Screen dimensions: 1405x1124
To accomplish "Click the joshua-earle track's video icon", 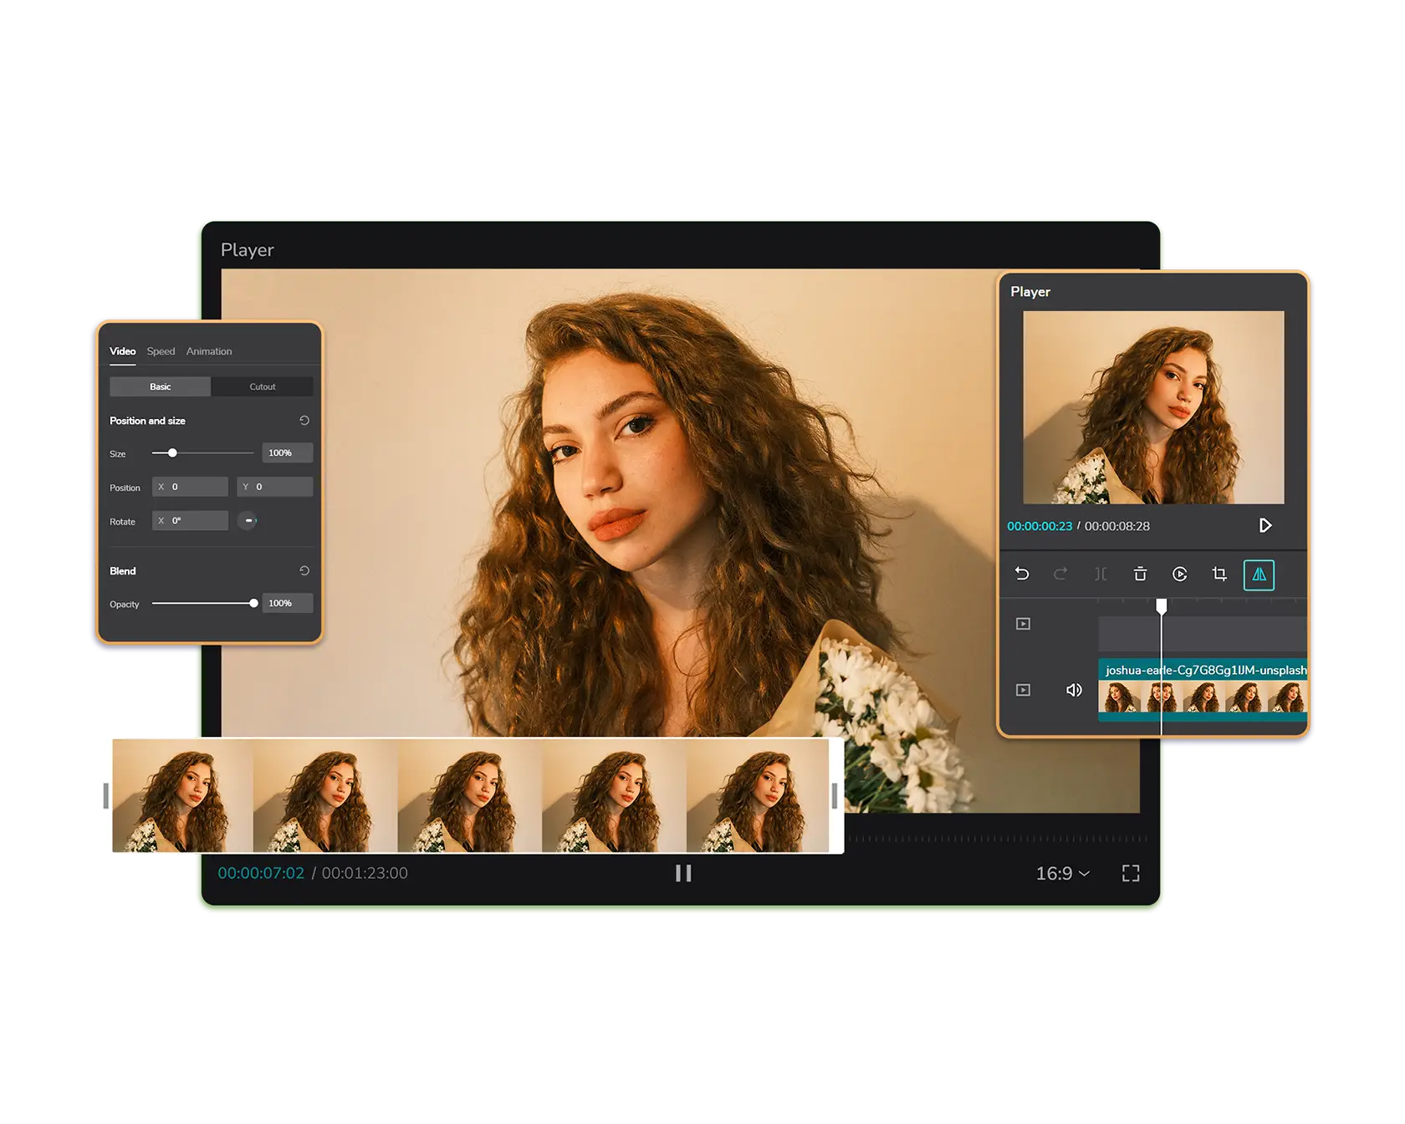I will pos(1023,690).
